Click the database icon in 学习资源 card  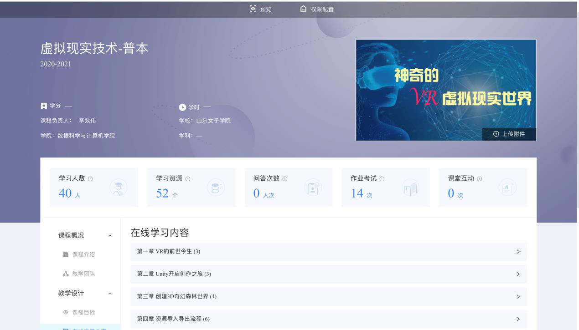[215, 188]
